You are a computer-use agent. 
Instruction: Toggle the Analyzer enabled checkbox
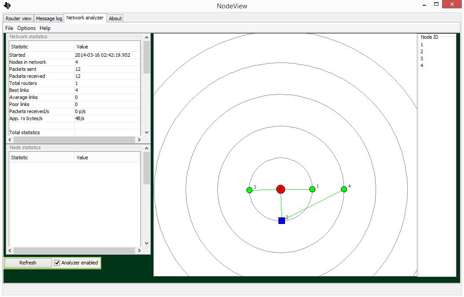[x=57, y=263]
